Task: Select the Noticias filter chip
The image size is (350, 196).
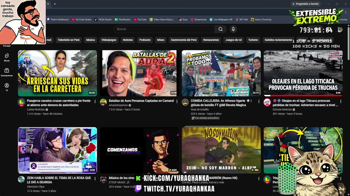Action: coord(128,40)
